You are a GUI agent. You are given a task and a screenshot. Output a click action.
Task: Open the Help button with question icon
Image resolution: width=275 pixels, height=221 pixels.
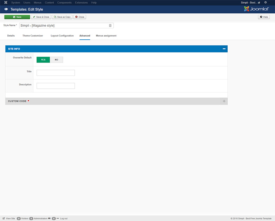click(264, 17)
